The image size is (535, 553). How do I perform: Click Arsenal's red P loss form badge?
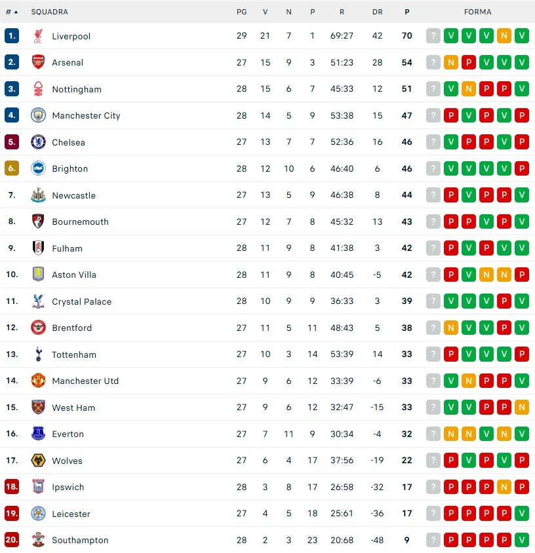[x=469, y=62]
